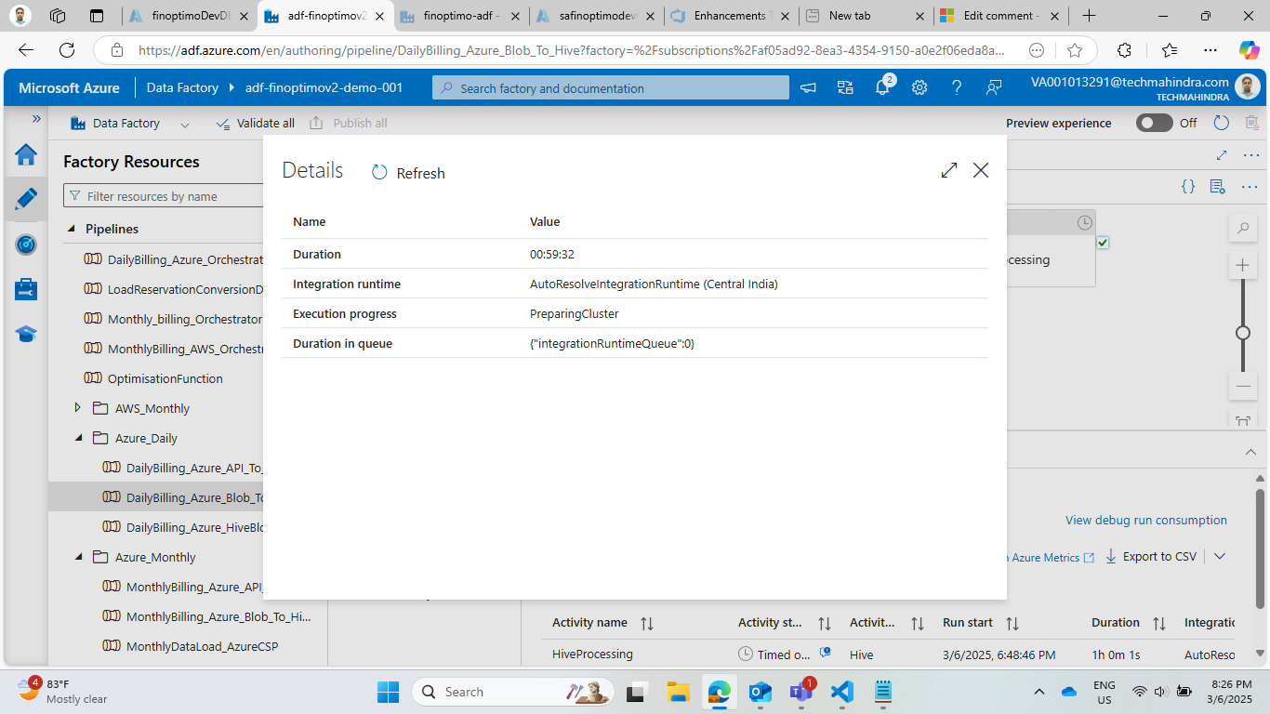Switch to the safinoptimodev browser tab
The image size is (1270, 714).
(595, 16)
